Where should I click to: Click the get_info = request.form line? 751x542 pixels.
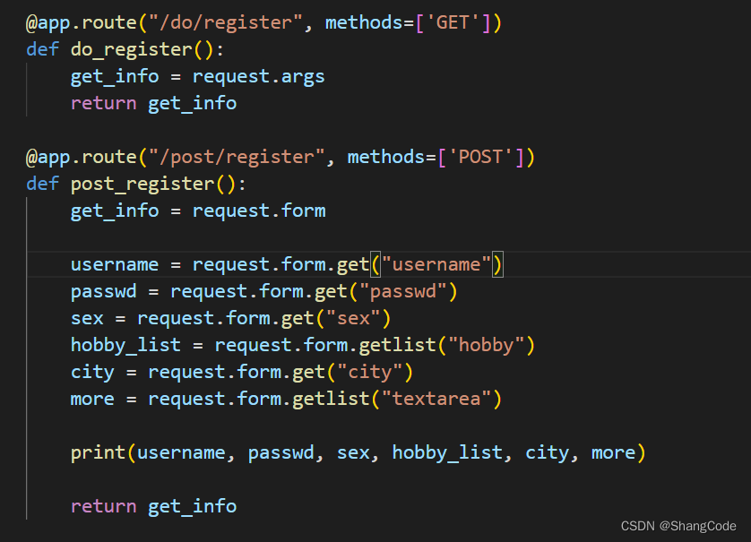(x=198, y=211)
